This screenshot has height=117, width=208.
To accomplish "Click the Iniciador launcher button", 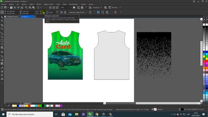I will [113, 7].
